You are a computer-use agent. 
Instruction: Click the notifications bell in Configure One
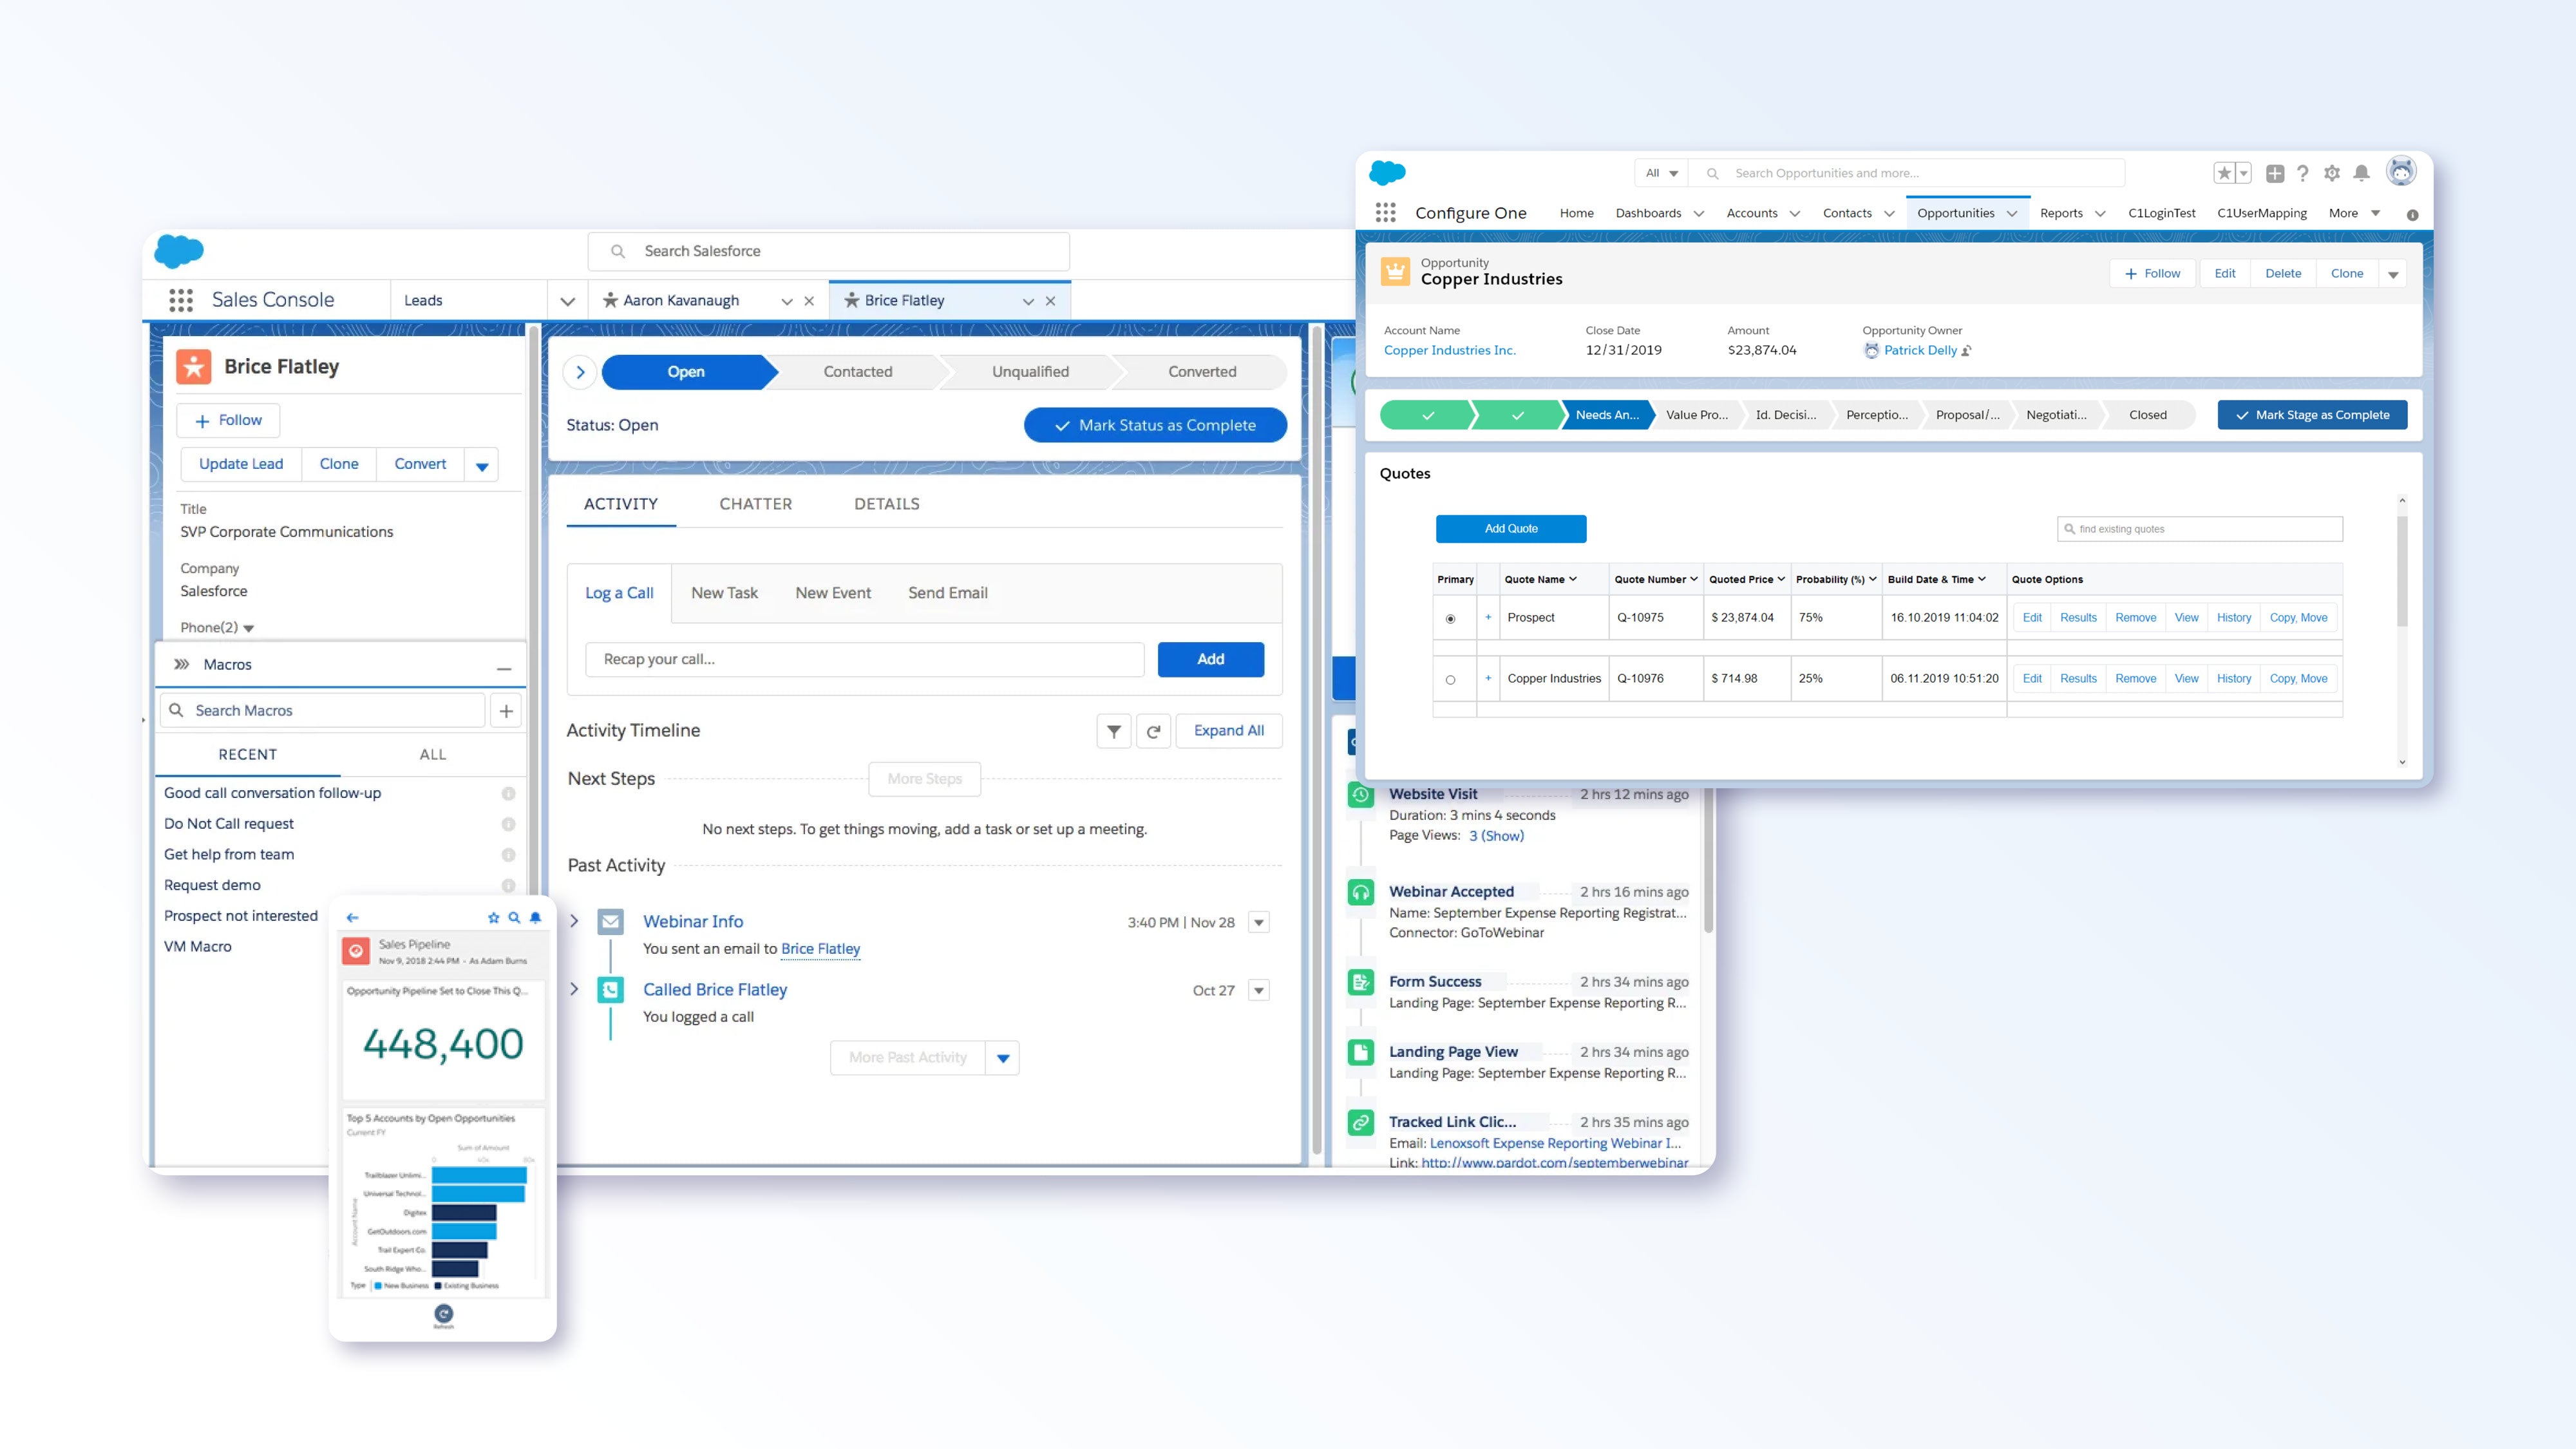click(x=2361, y=173)
